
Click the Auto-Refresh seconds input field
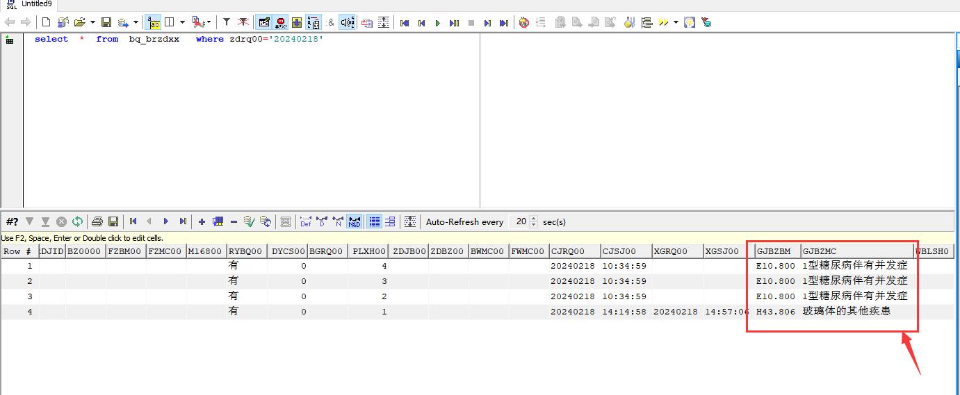519,221
